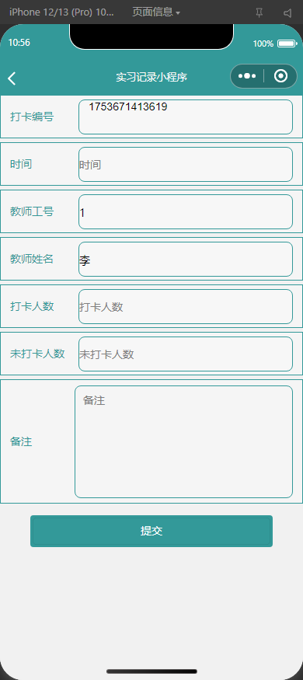Expand the 页面信息 dropdown
The image size is (303, 680).
[156, 12]
